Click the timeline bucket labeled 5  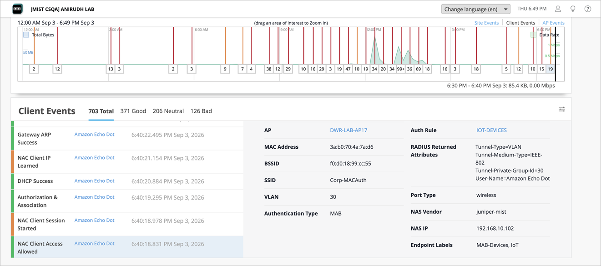[x=506, y=69]
